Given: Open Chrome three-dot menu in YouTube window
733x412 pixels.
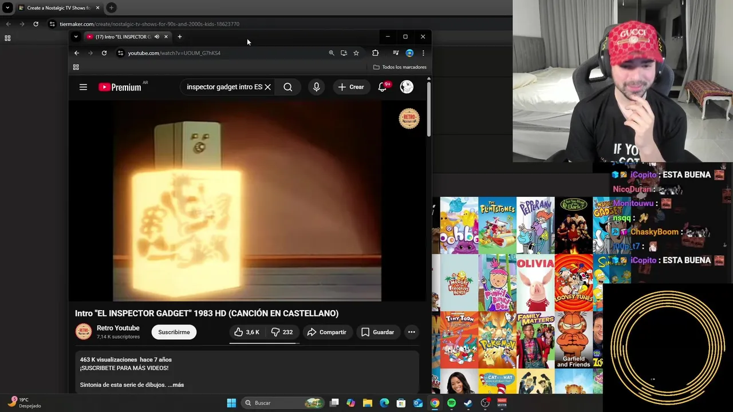Looking at the screenshot, I should click(x=423, y=53).
